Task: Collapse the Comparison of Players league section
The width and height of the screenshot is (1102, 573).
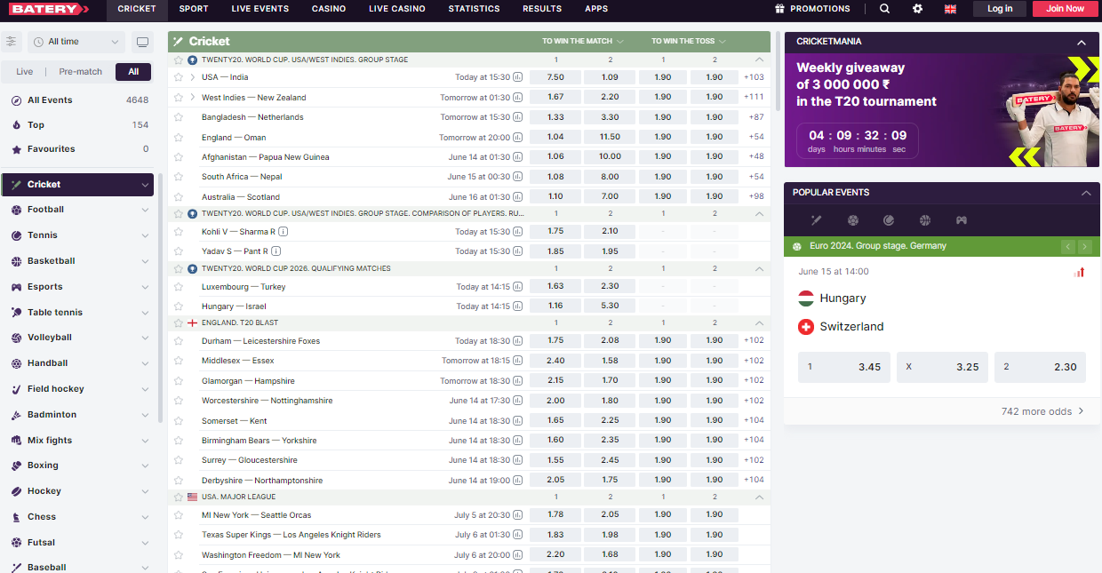Action: click(x=759, y=214)
